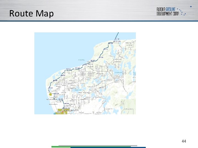Image resolution: width=198 pixels, height=148 pixels.
Task: Click the Liquefaction Facility label on map
Action: (71, 110)
